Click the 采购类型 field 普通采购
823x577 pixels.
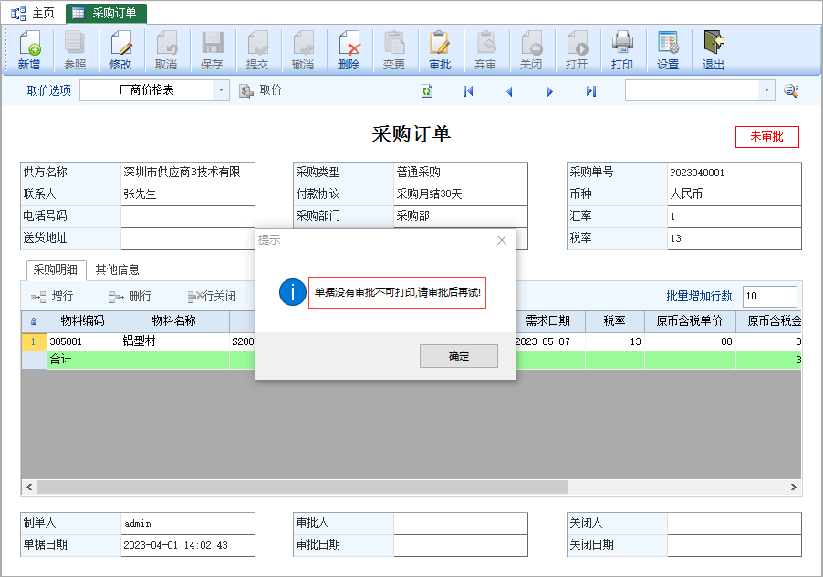460,173
